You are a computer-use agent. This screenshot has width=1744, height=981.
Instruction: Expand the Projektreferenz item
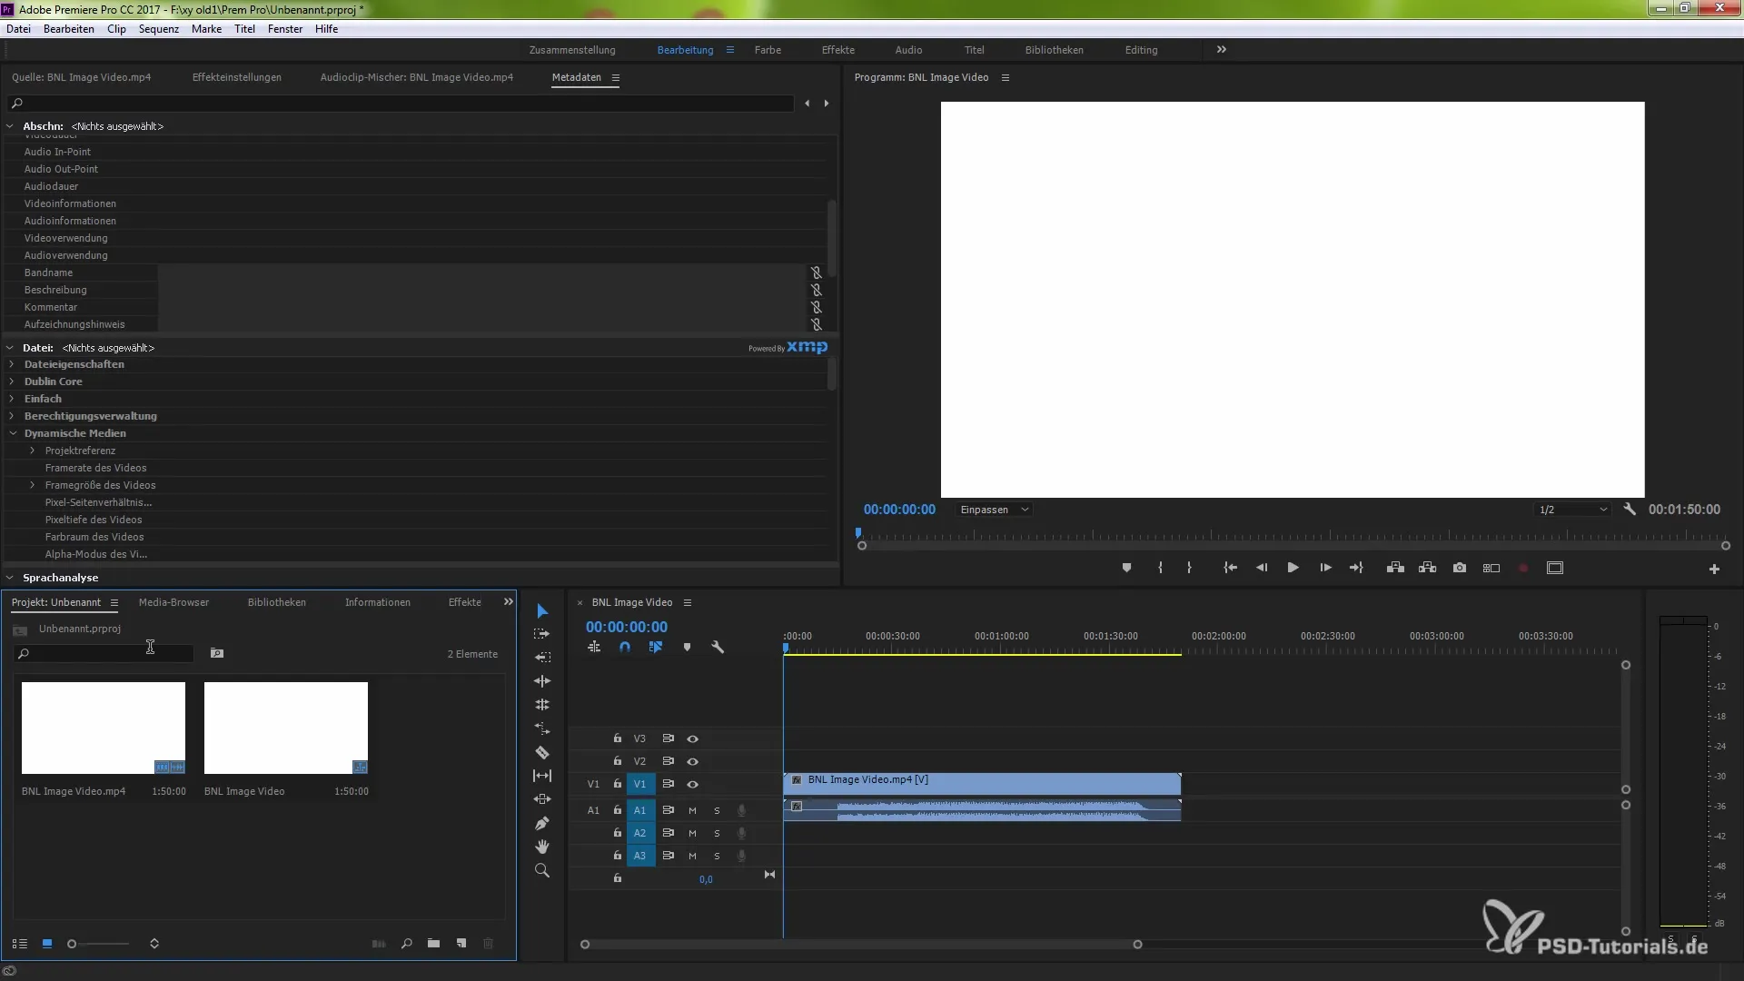(x=33, y=451)
